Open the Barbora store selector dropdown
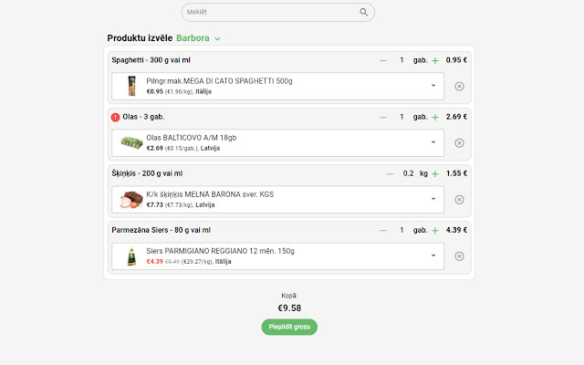The height and width of the screenshot is (365, 584). [217, 38]
